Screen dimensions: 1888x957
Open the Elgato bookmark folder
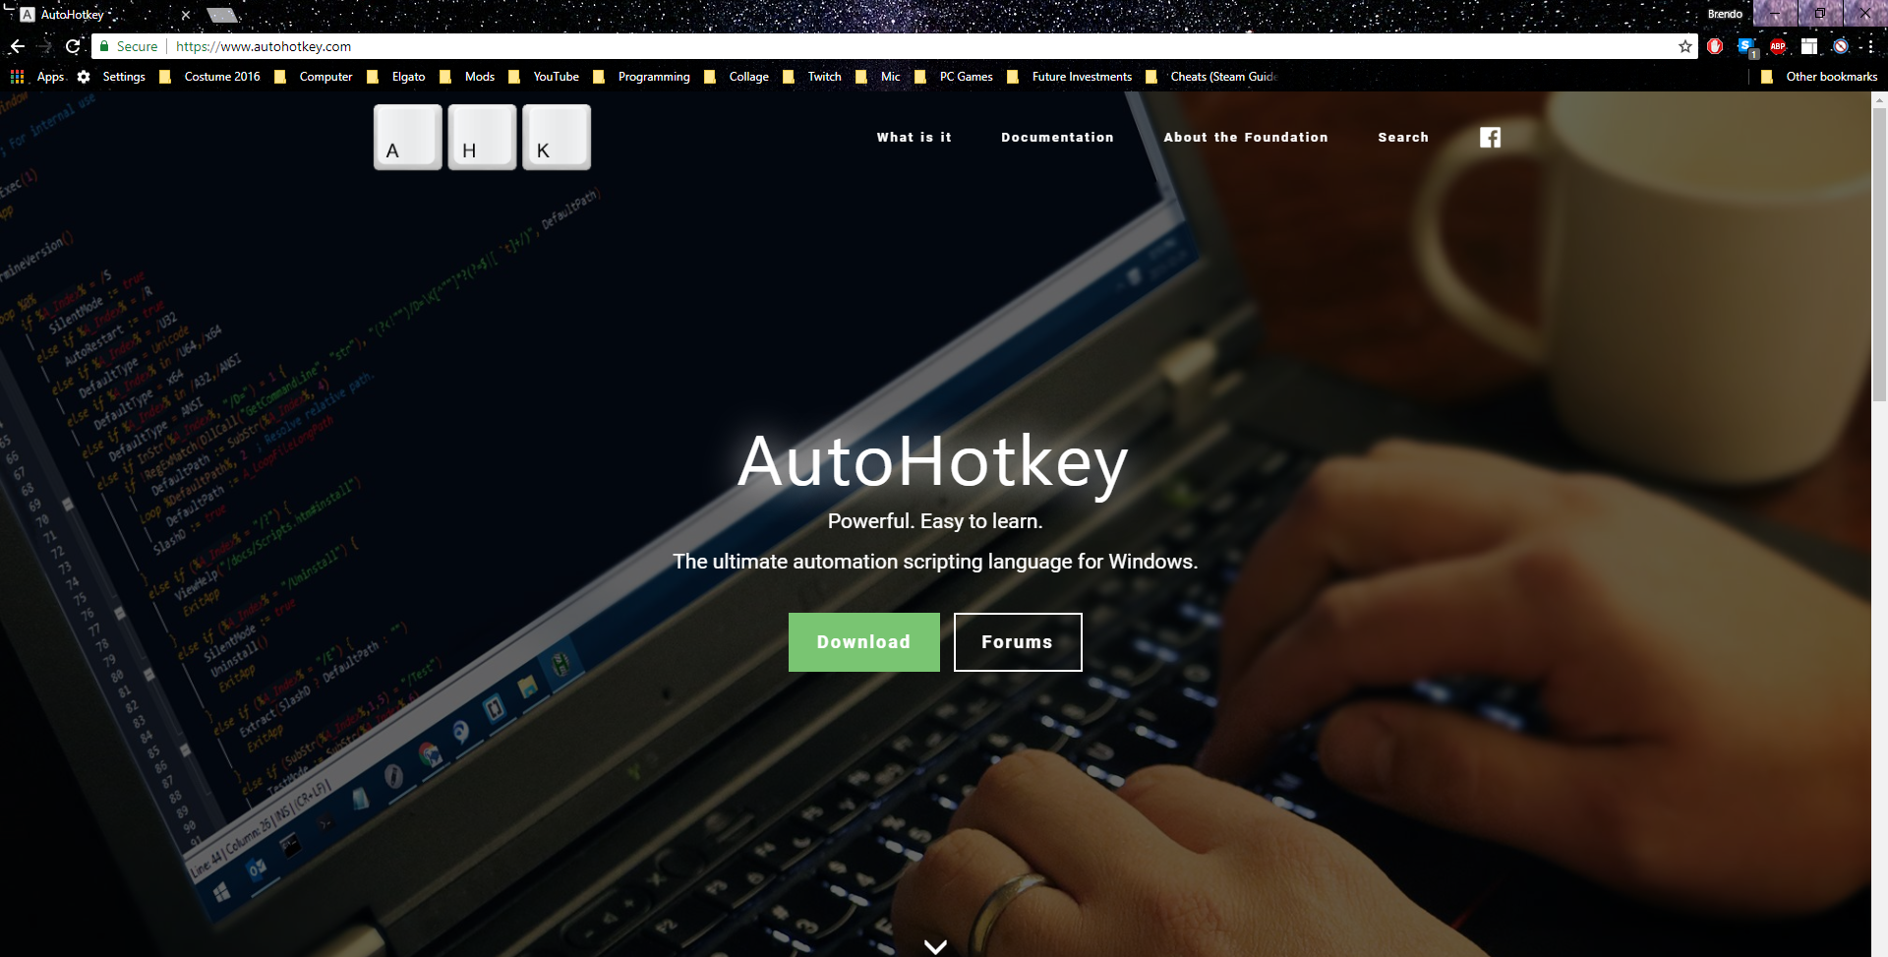click(396, 77)
